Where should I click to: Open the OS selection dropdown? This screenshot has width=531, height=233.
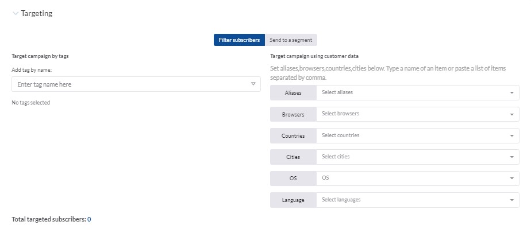click(418, 178)
